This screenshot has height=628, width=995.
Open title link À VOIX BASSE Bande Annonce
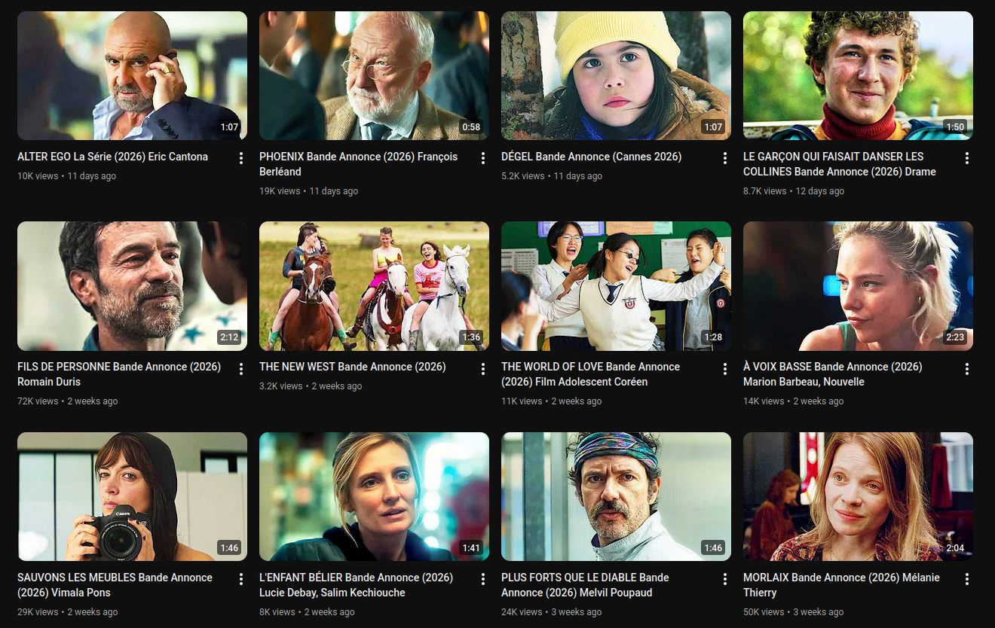tap(833, 374)
